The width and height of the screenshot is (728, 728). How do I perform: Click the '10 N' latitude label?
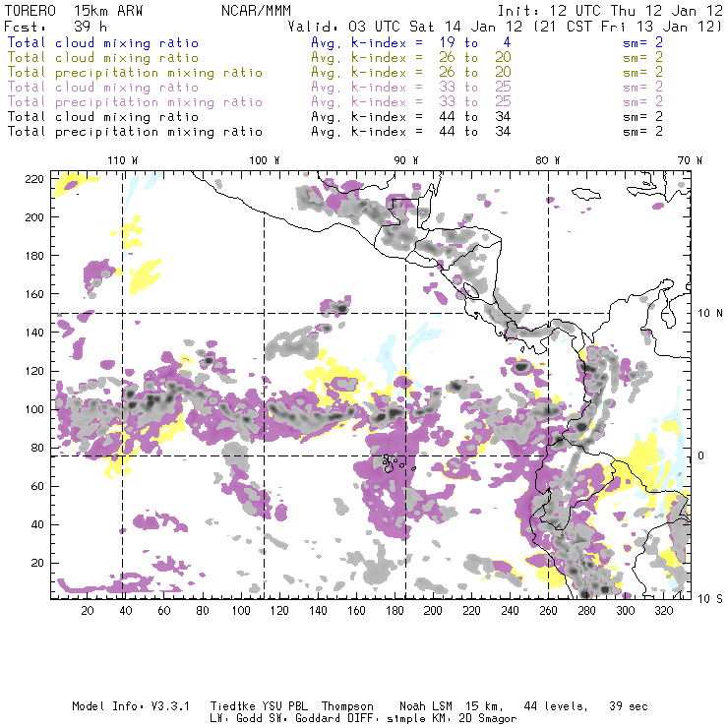pyautogui.click(x=710, y=314)
